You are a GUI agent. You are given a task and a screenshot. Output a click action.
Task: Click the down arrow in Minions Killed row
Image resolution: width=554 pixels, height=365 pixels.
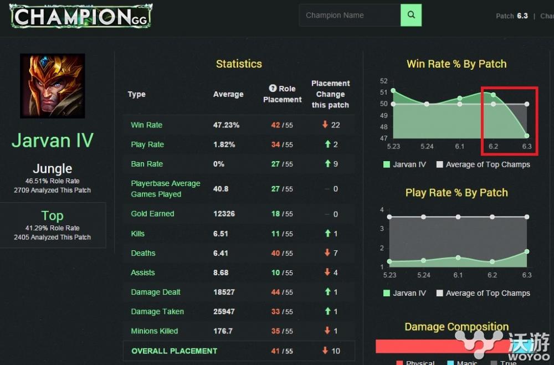[327, 330]
